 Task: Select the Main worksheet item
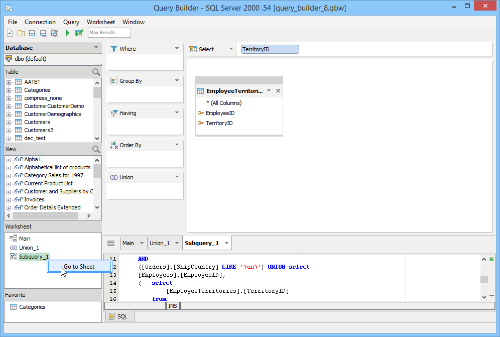click(25, 239)
